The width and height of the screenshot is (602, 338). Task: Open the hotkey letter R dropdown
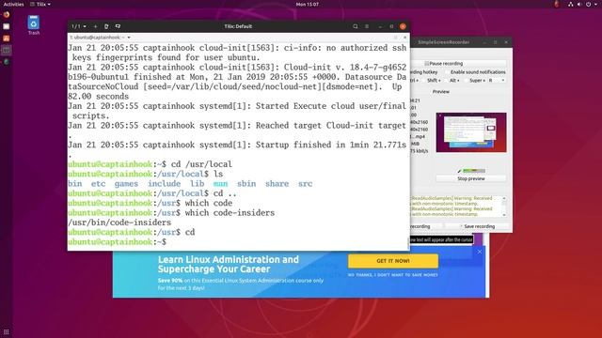(x=497, y=81)
